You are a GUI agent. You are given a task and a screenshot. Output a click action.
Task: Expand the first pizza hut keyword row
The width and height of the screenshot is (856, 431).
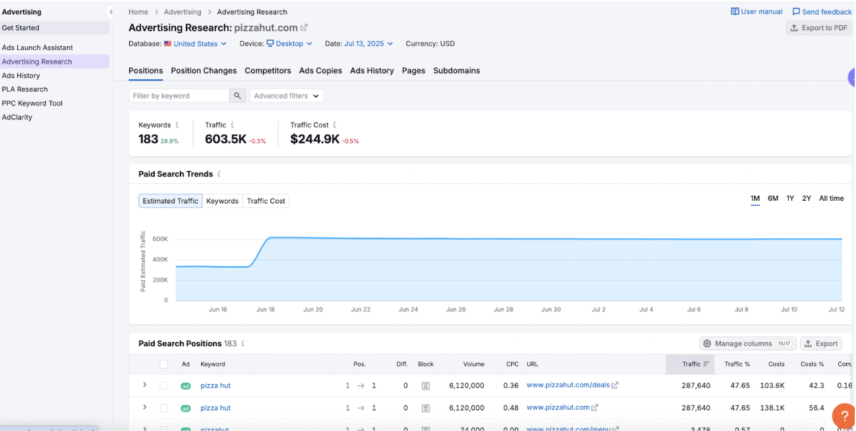145,385
